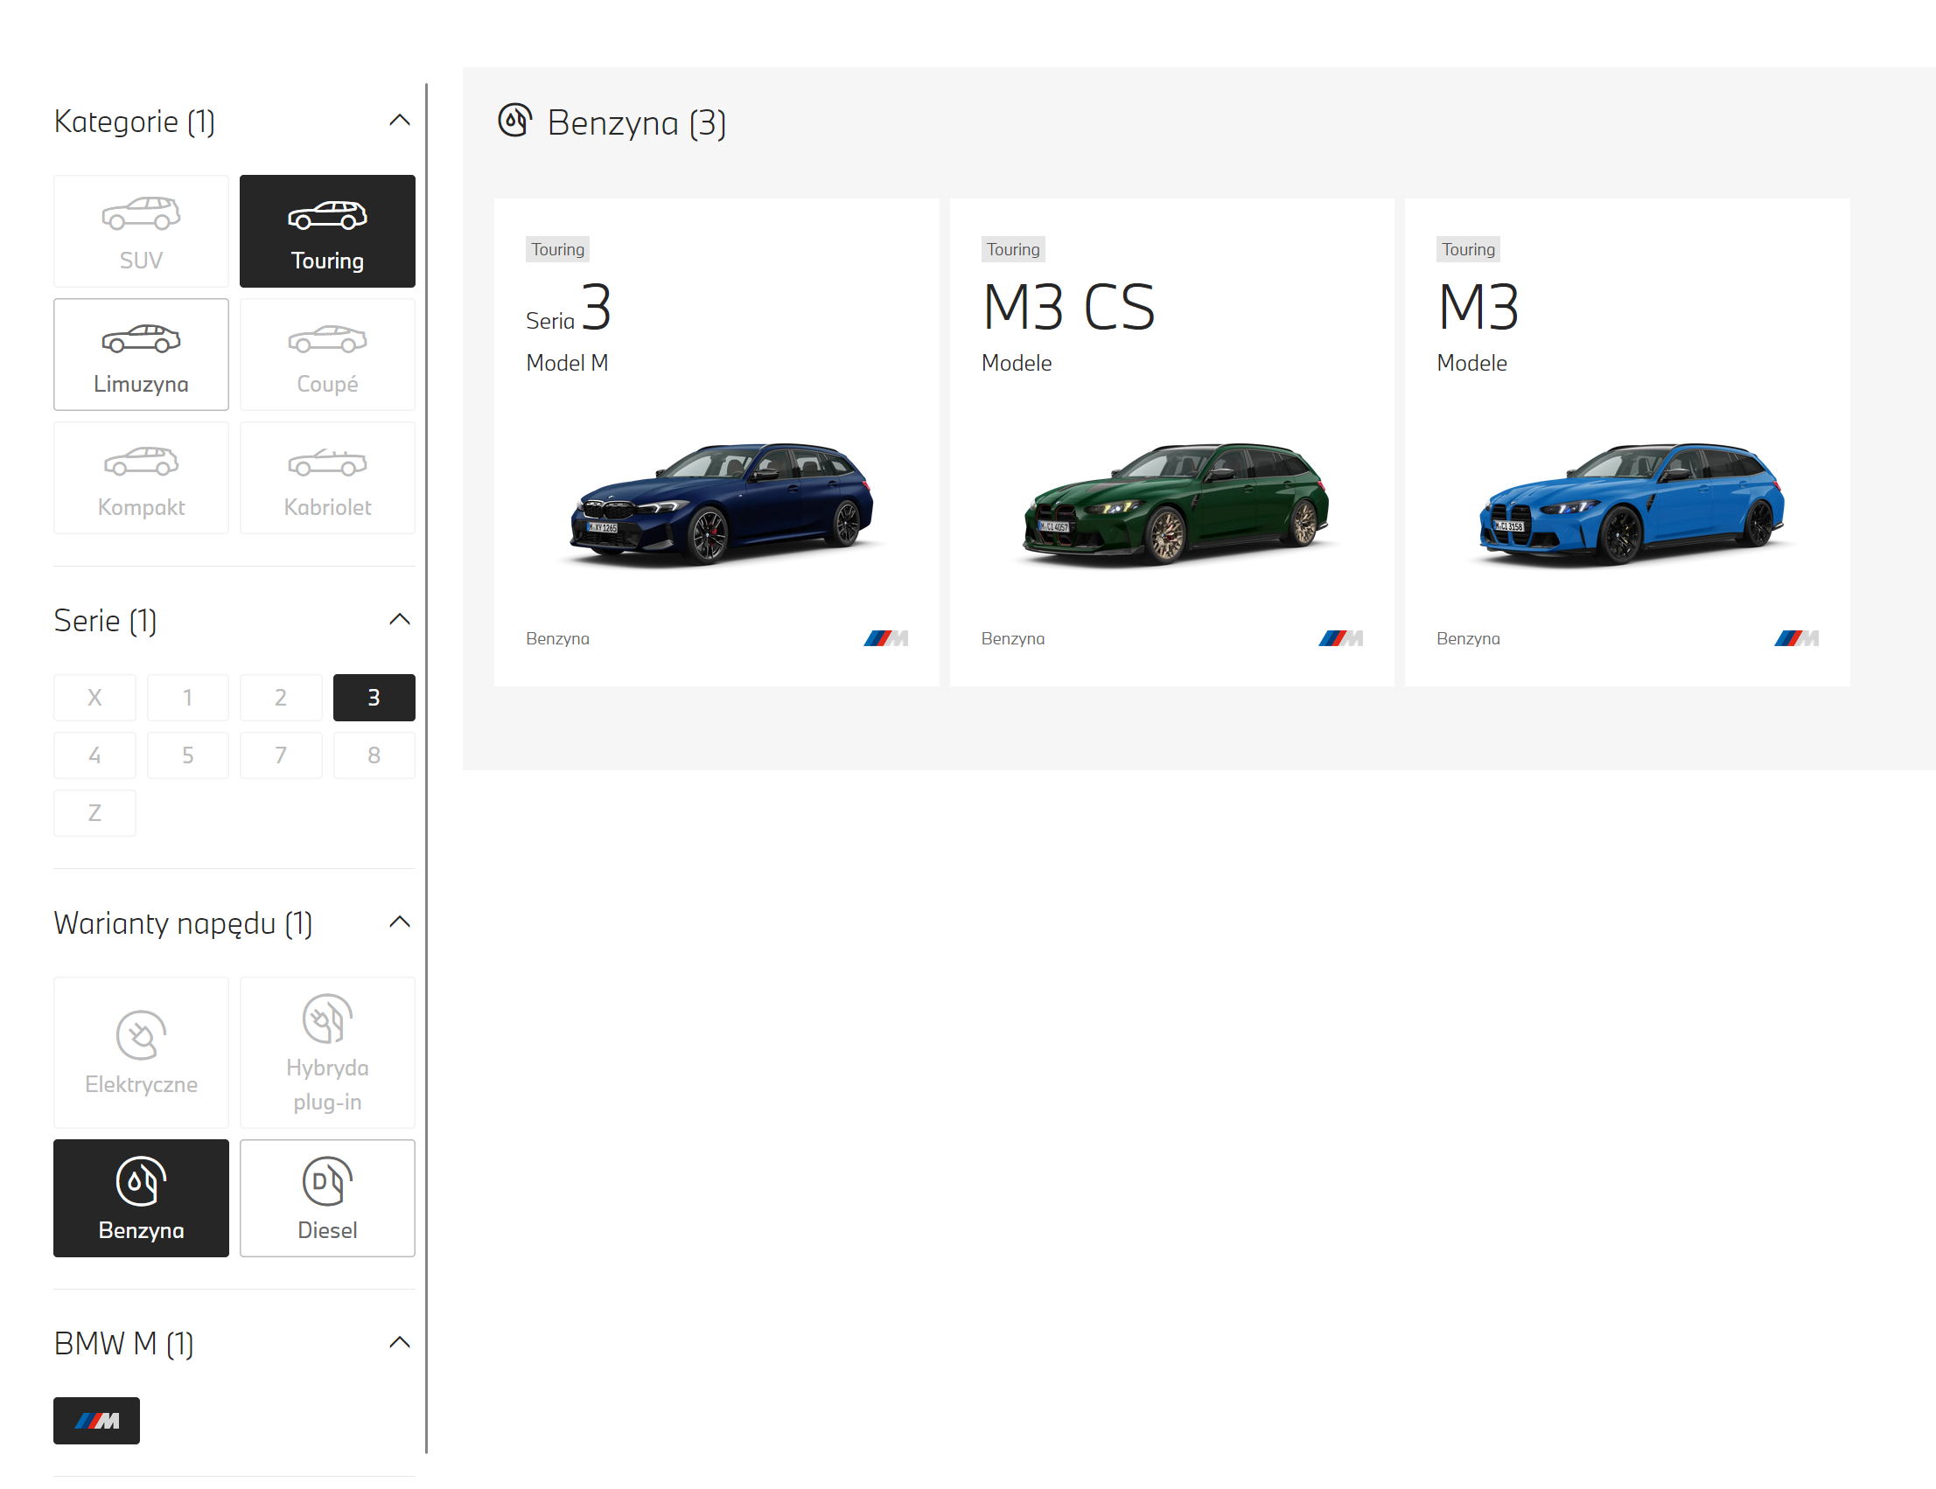This screenshot has width=1936, height=1489.
Task: Select the Kompakt category filter
Action: point(141,477)
